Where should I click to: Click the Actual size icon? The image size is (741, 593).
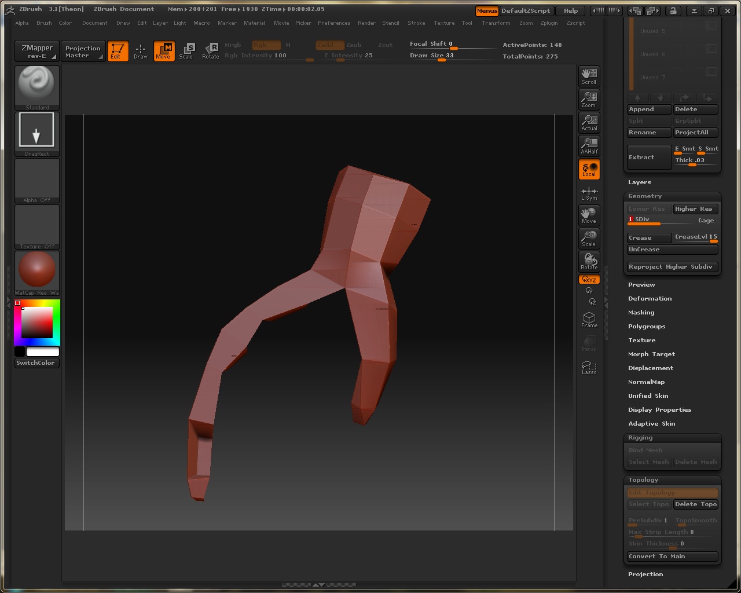pyautogui.click(x=589, y=123)
